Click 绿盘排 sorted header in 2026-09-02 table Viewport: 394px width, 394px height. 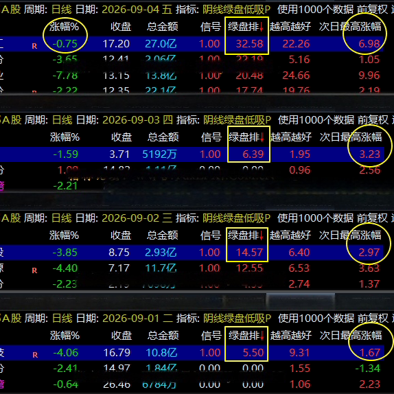pos(246,235)
